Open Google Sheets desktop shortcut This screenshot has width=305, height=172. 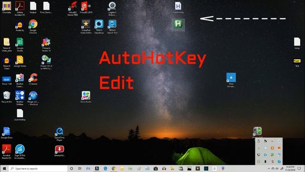[x=20, y=44]
